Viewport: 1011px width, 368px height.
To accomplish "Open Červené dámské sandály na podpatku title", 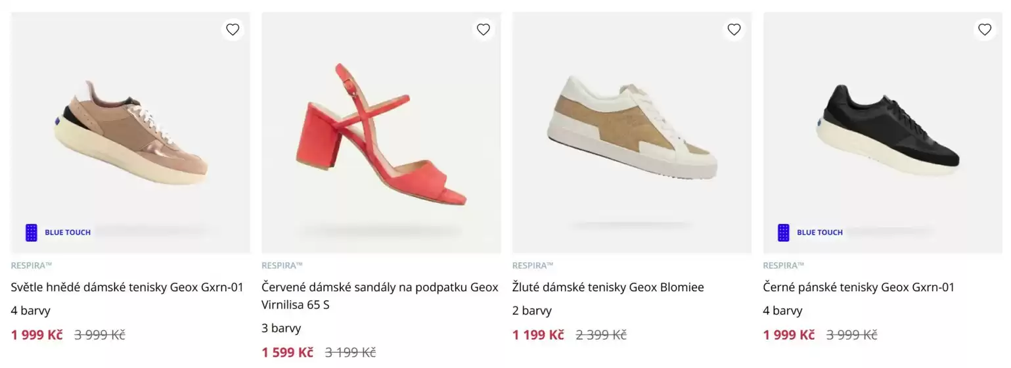I will click(380, 296).
